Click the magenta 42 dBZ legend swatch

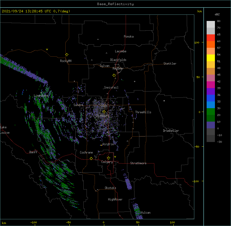pos(211,85)
